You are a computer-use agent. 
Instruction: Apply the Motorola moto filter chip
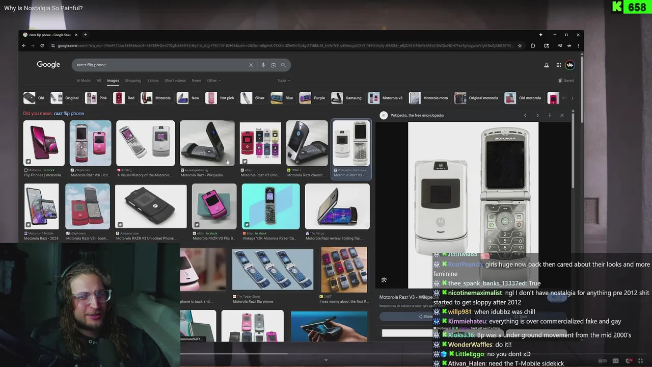click(x=429, y=98)
